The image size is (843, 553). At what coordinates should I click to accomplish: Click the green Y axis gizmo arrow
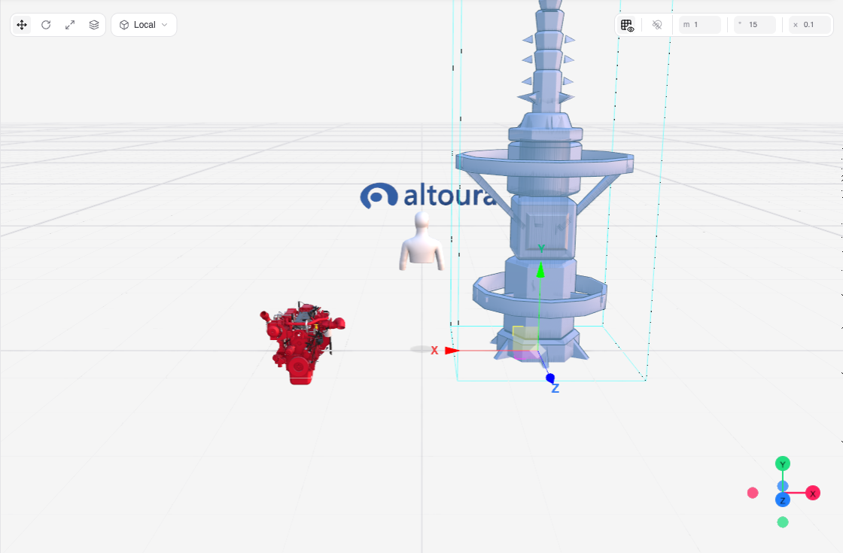(541, 270)
